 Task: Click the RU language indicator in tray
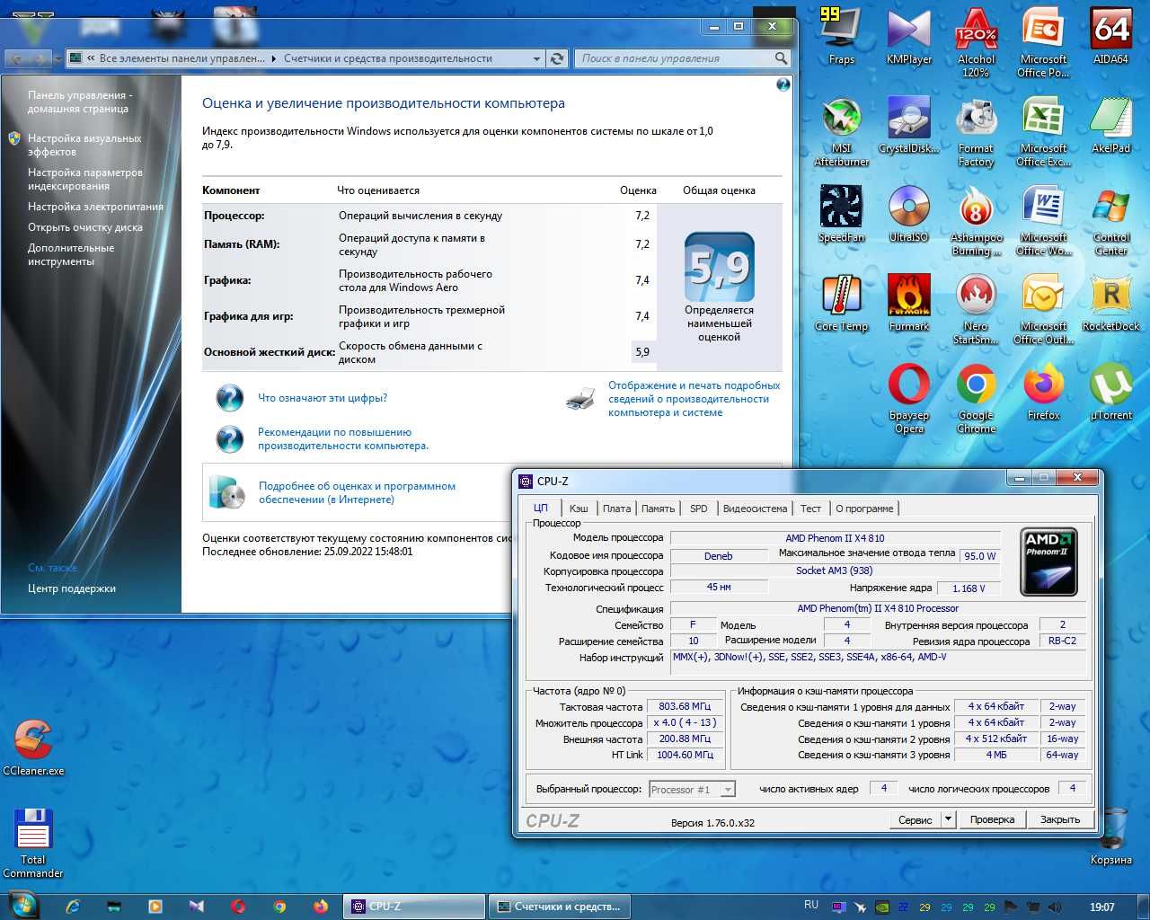[811, 906]
